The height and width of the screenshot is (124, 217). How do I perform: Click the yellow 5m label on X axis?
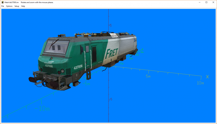click(148, 76)
